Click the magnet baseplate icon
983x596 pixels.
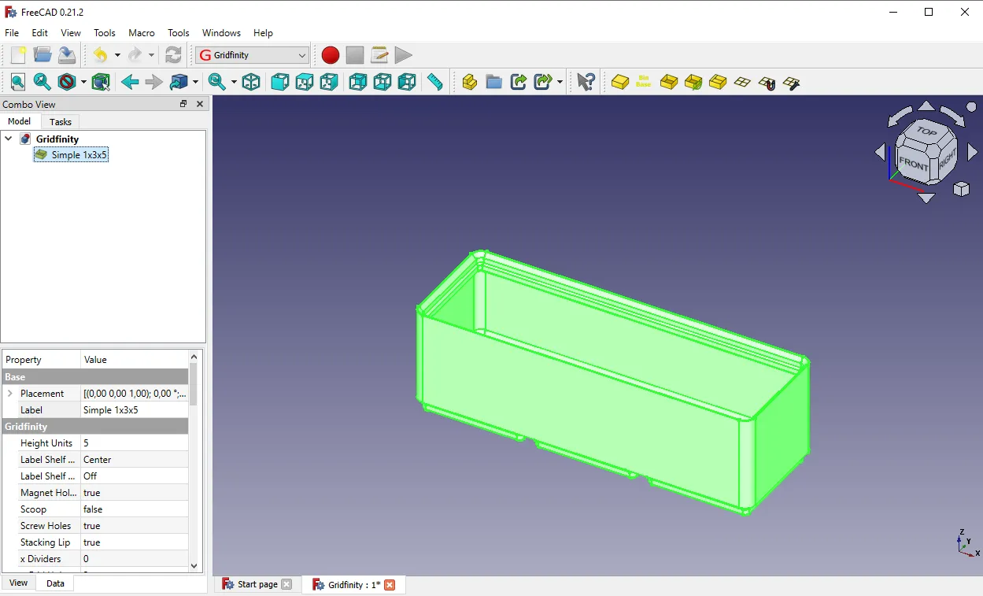pyautogui.click(x=767, y=82)
